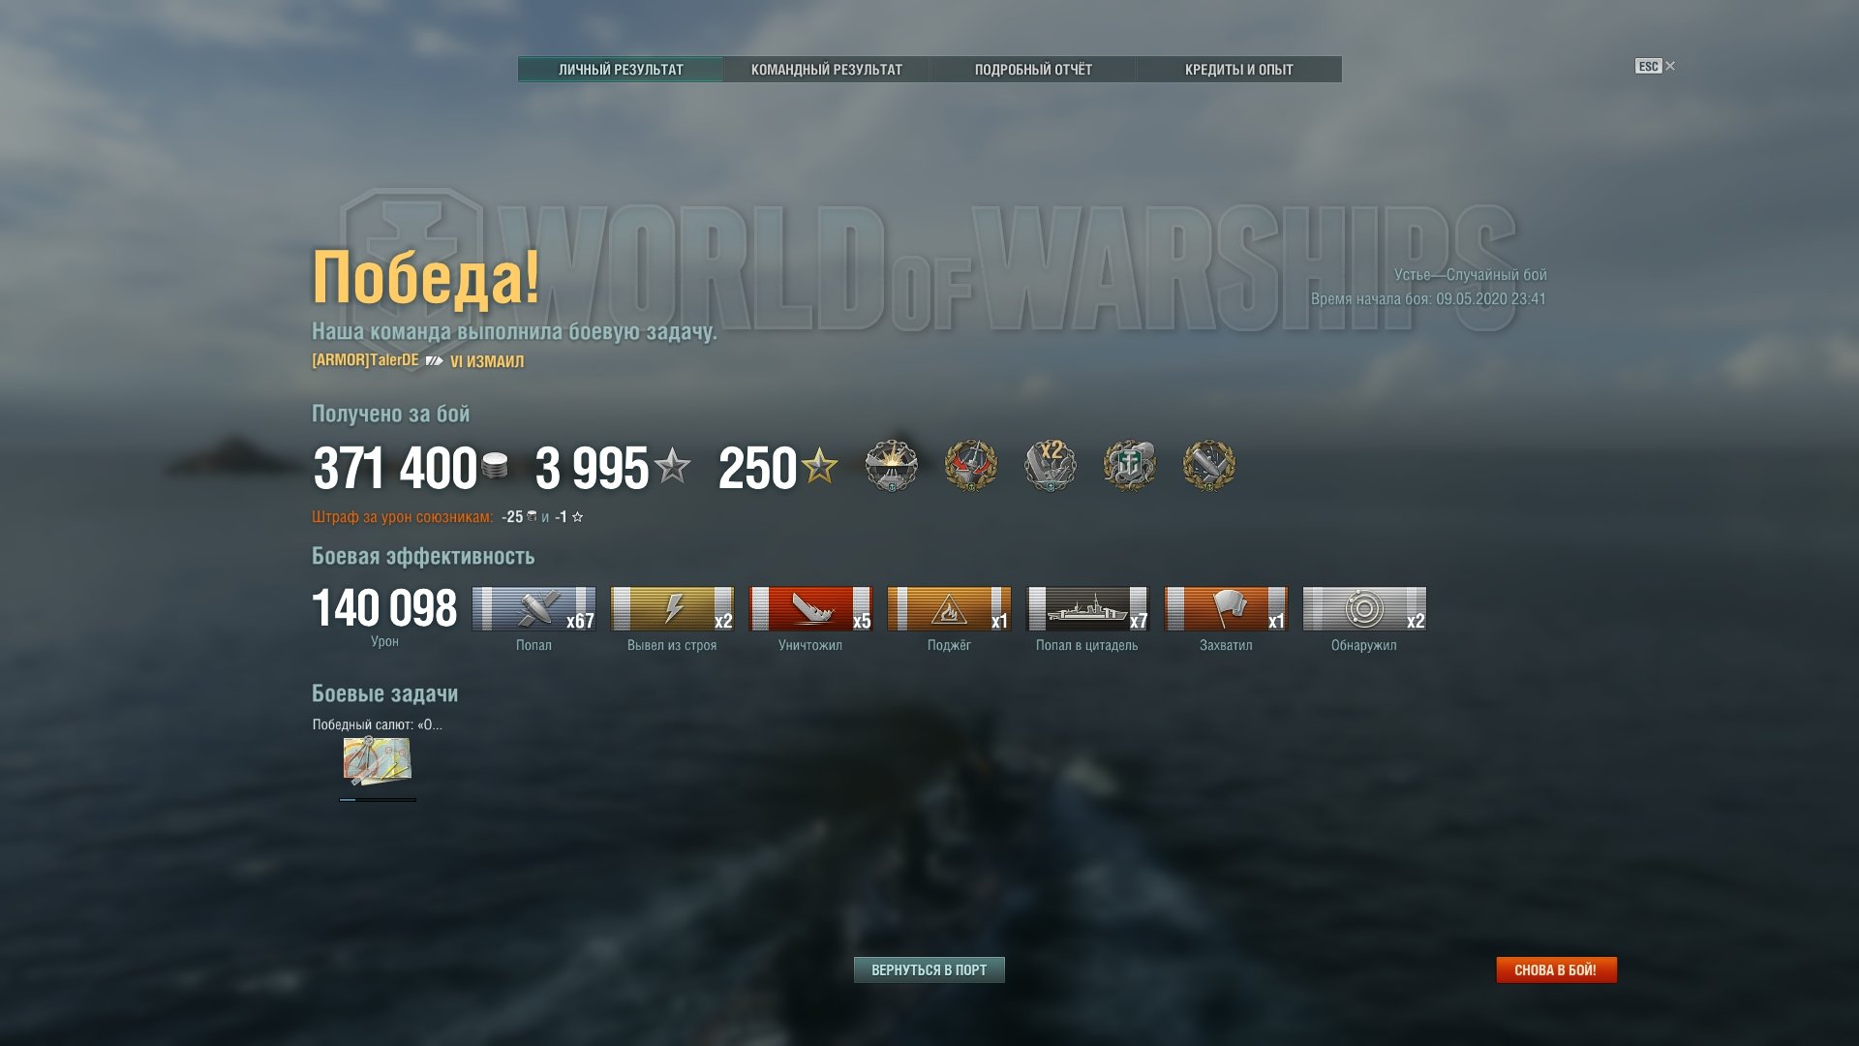The image size is (1859, 1046).
Task: Click the second achievement medal with red arrows
Action: (x=971, y=466)
